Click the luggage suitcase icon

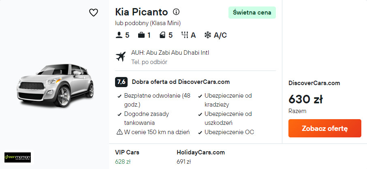coord(141,35)
